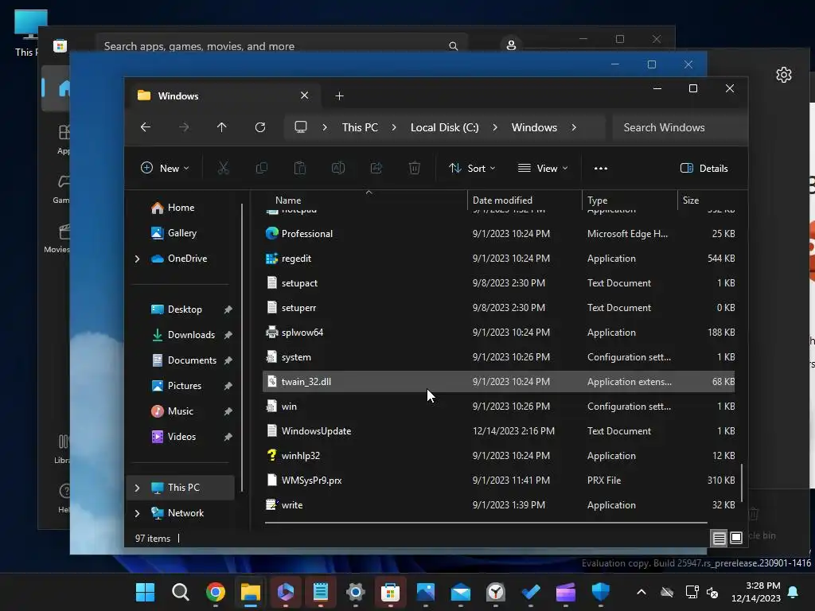815x611 pixels.
Task: Select Local Disk (C:) breadcrumb
Action: coord(444,127)
